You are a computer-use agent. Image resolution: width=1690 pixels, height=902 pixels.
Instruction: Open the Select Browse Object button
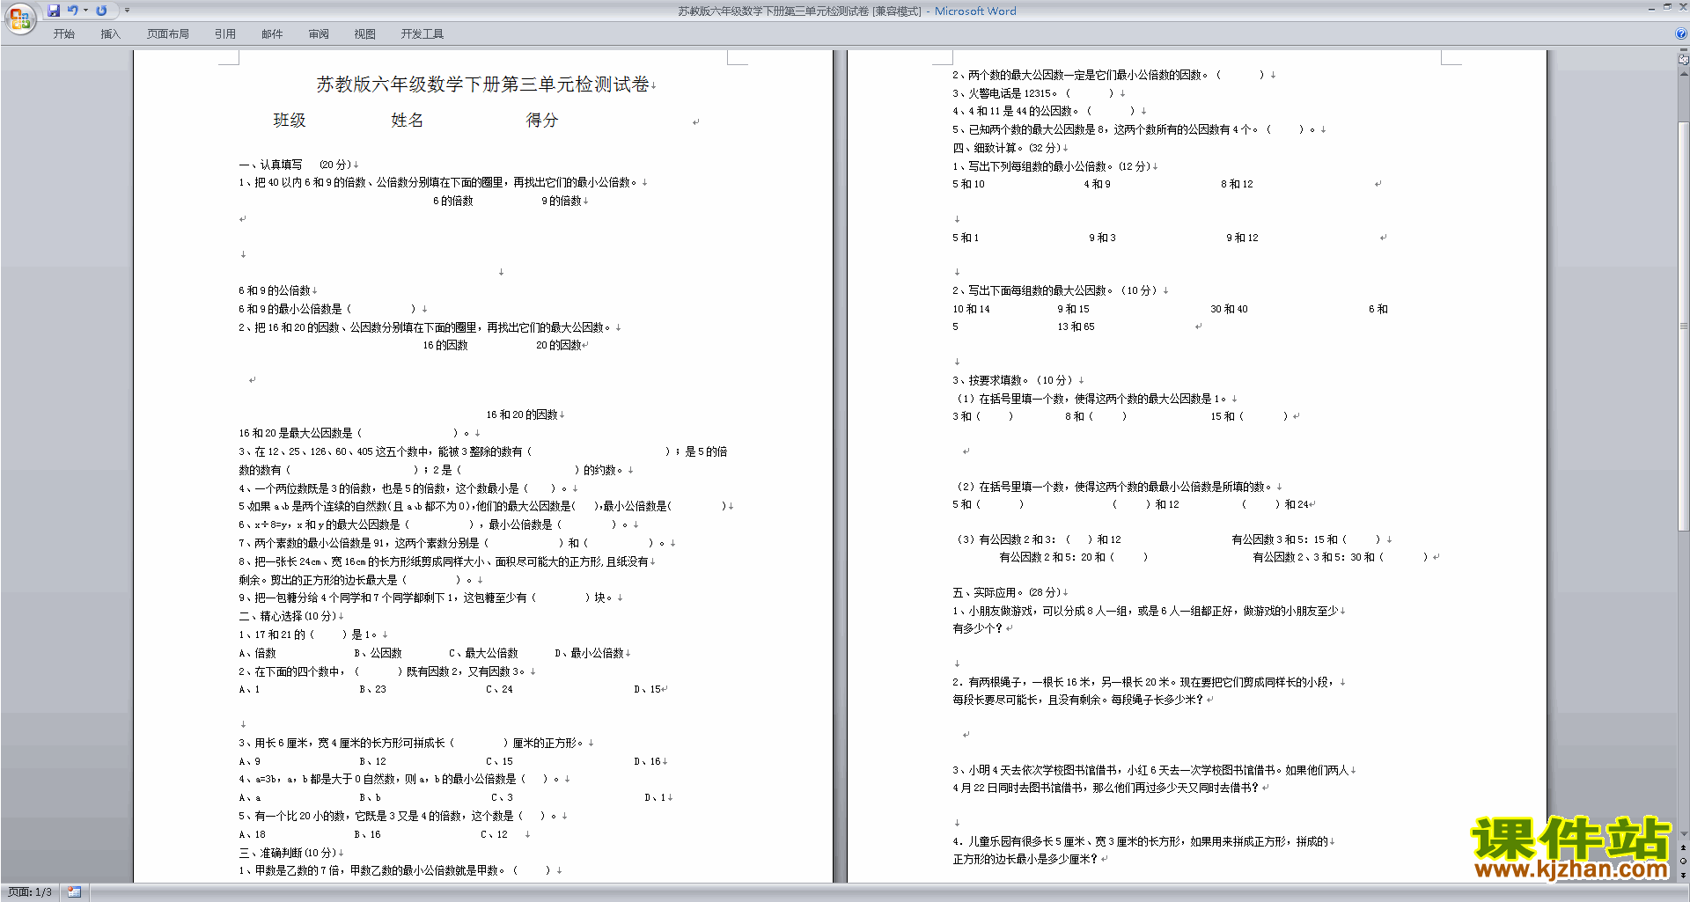[x=1684, y=861]
